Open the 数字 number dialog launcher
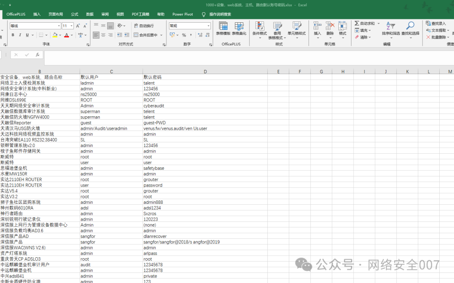This screenshot has height=283, width=454. click(211, 45)
